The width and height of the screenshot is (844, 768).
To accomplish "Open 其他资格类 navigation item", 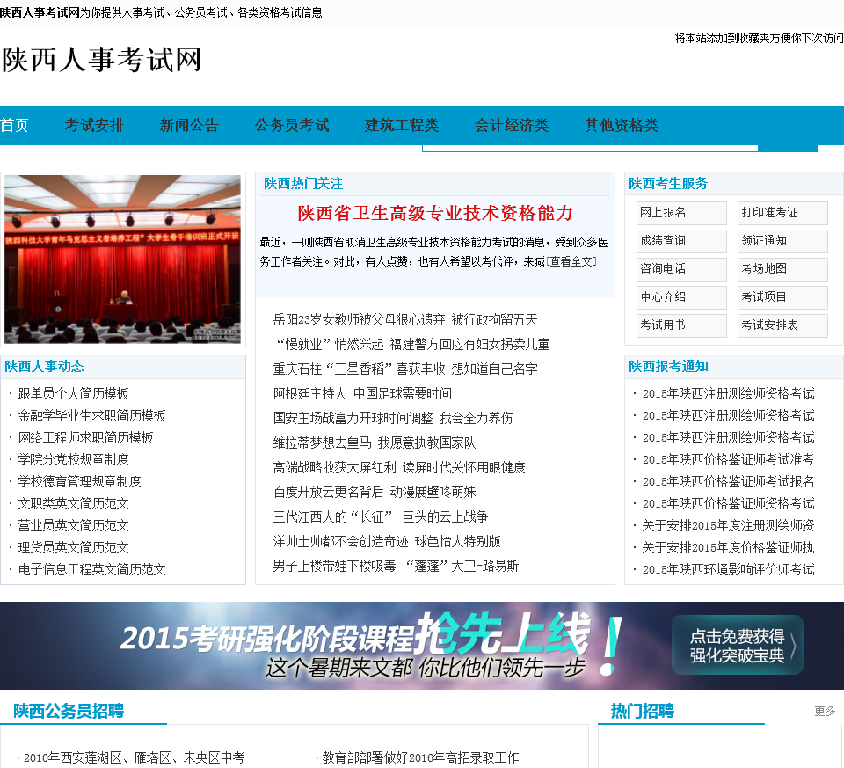I will coord(622,125).
